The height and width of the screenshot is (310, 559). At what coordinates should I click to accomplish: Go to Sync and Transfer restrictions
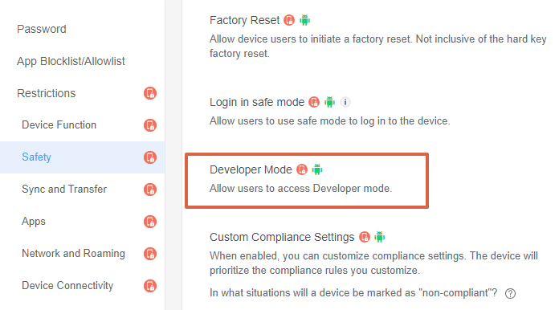click(64, 190)
